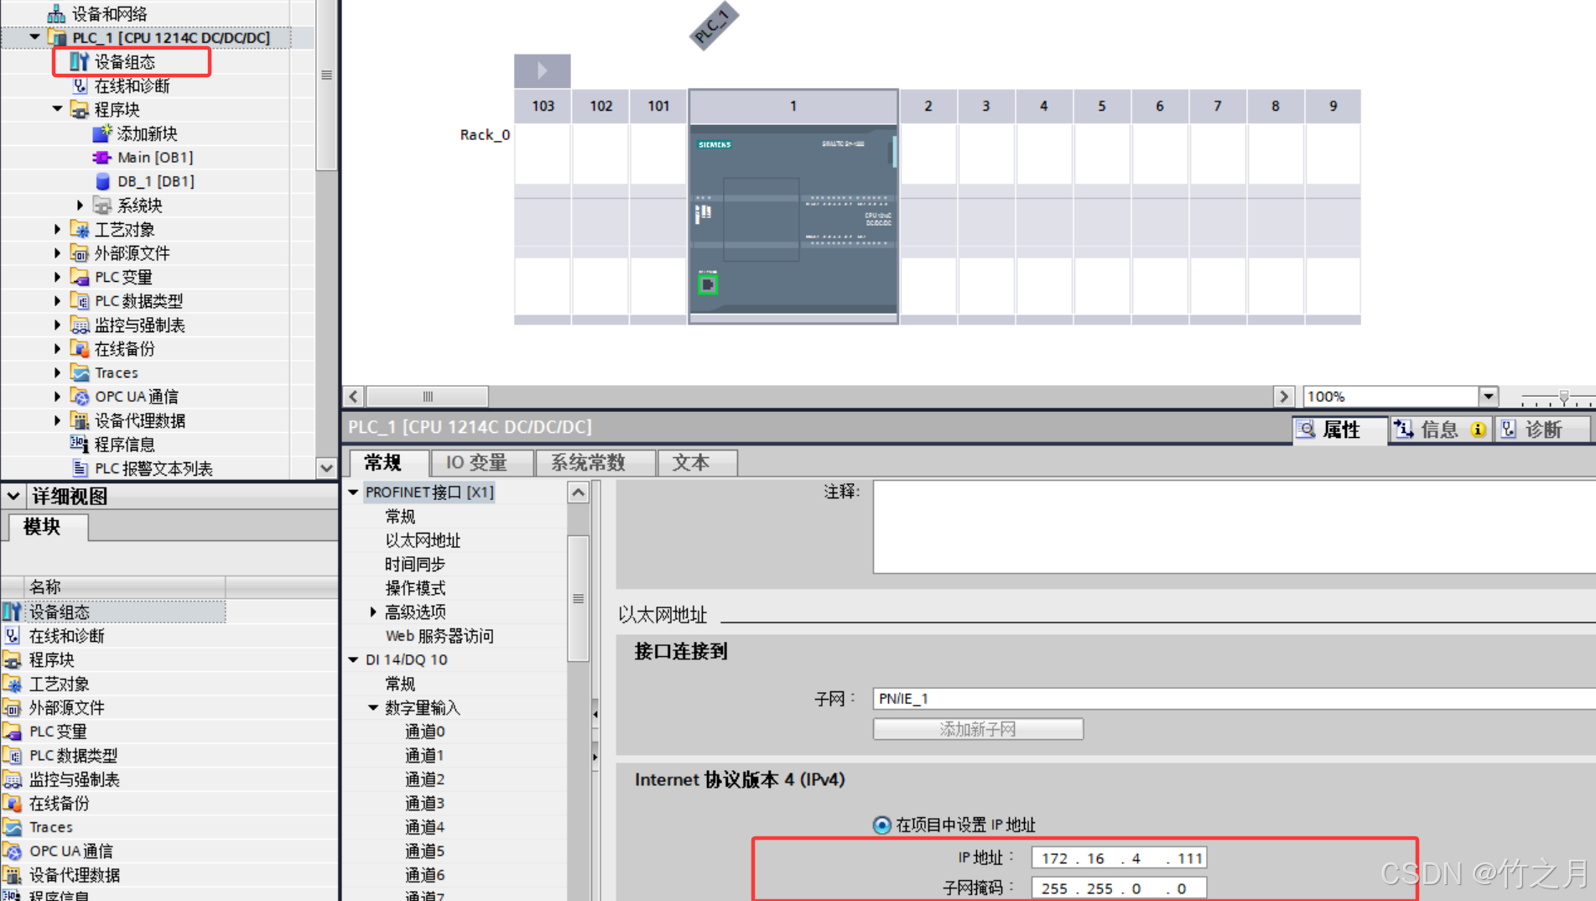The height and width of the screenshot is (901, 1596).
Task: Select 程序块 icon in detail view list
Action: tap(13, 659)
